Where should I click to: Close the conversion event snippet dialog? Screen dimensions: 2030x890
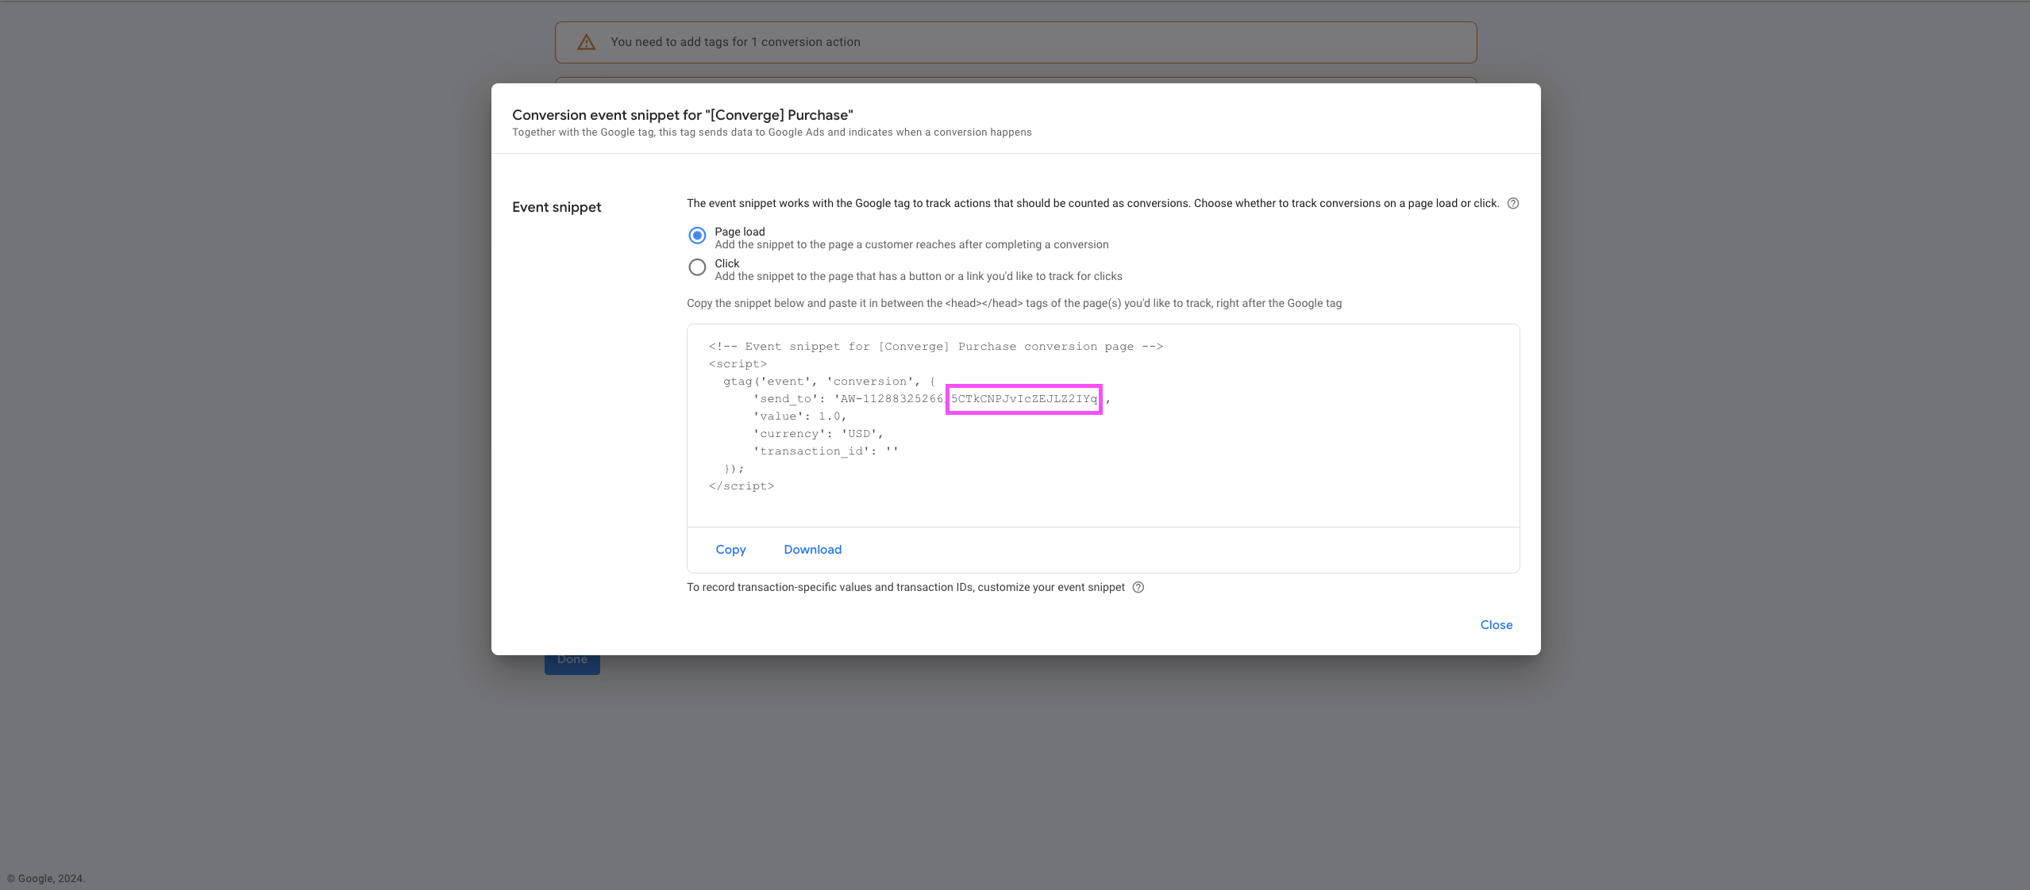(x=1496, y=625)
